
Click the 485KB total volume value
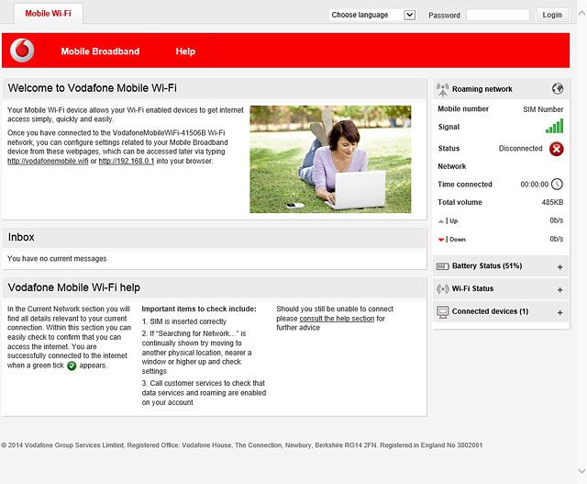point(552,202)
